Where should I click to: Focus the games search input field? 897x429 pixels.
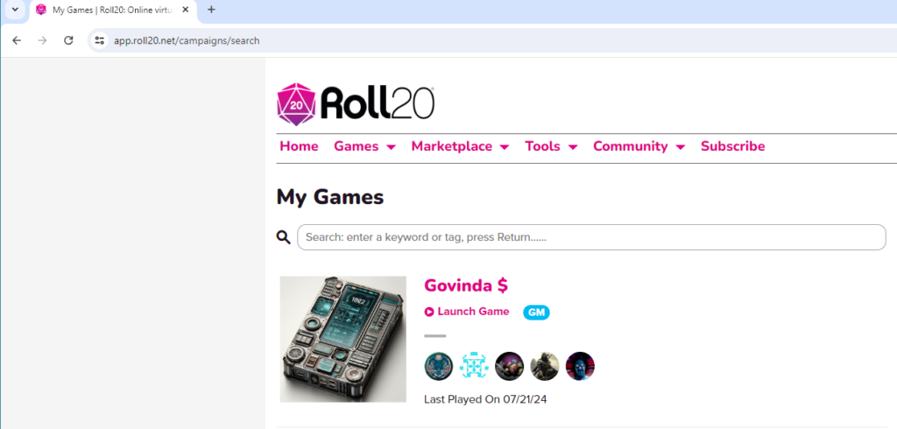[591, 236]
